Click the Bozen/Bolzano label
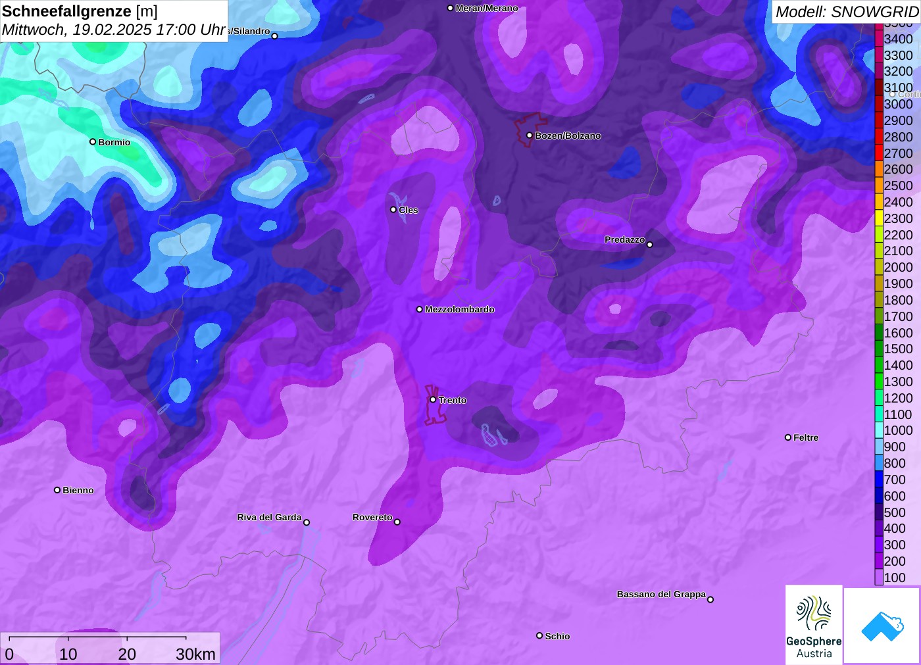This screenshot has height=665, width=921. point(568,135)
